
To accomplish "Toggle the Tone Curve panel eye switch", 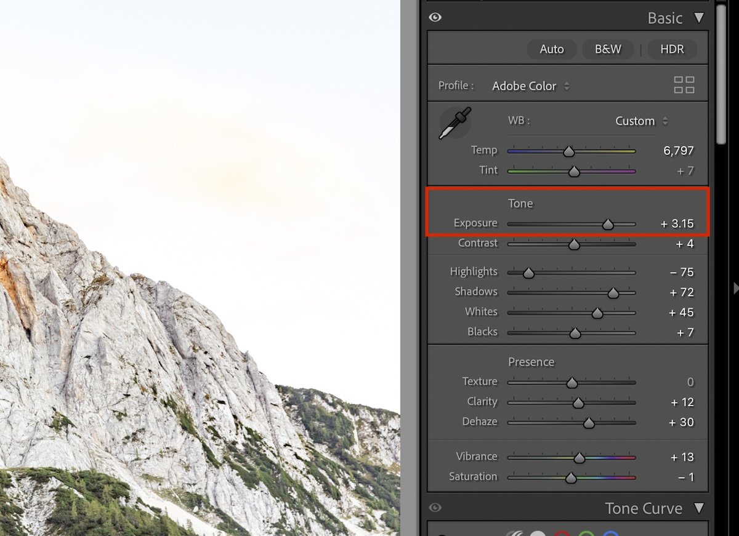I will (435, 507).
